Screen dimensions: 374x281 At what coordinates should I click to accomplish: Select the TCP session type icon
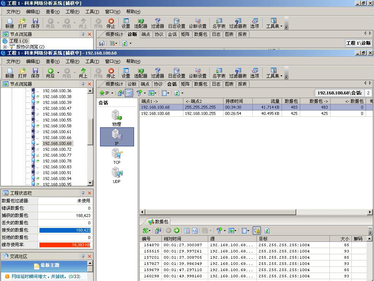(117, 156)
